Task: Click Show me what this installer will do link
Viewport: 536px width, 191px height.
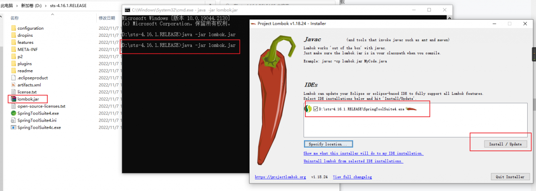Action: click(x=363, y=153)
